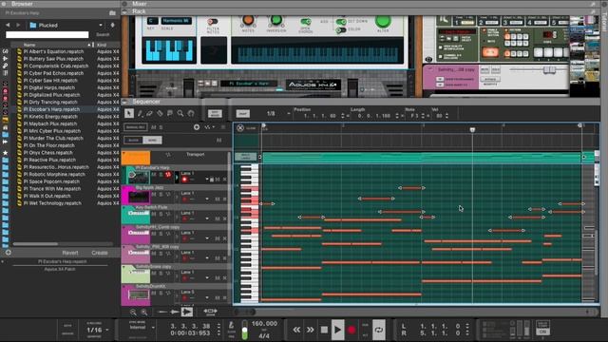Collapse the Rack panel header arrow
The width and height of the screenshot is (608, 342).
[124, 11]
